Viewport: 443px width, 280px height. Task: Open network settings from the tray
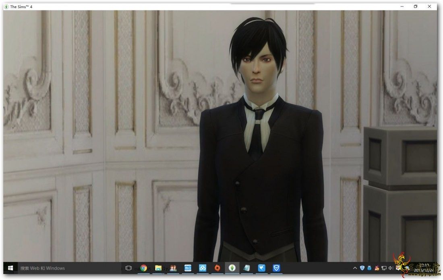coord(384,268)
